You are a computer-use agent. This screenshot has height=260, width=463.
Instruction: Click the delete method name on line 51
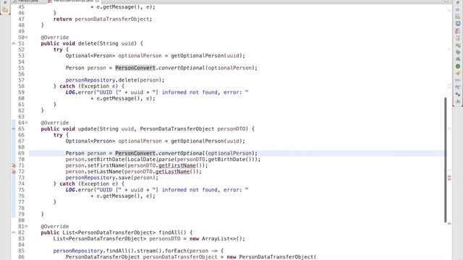pos(87,43)
